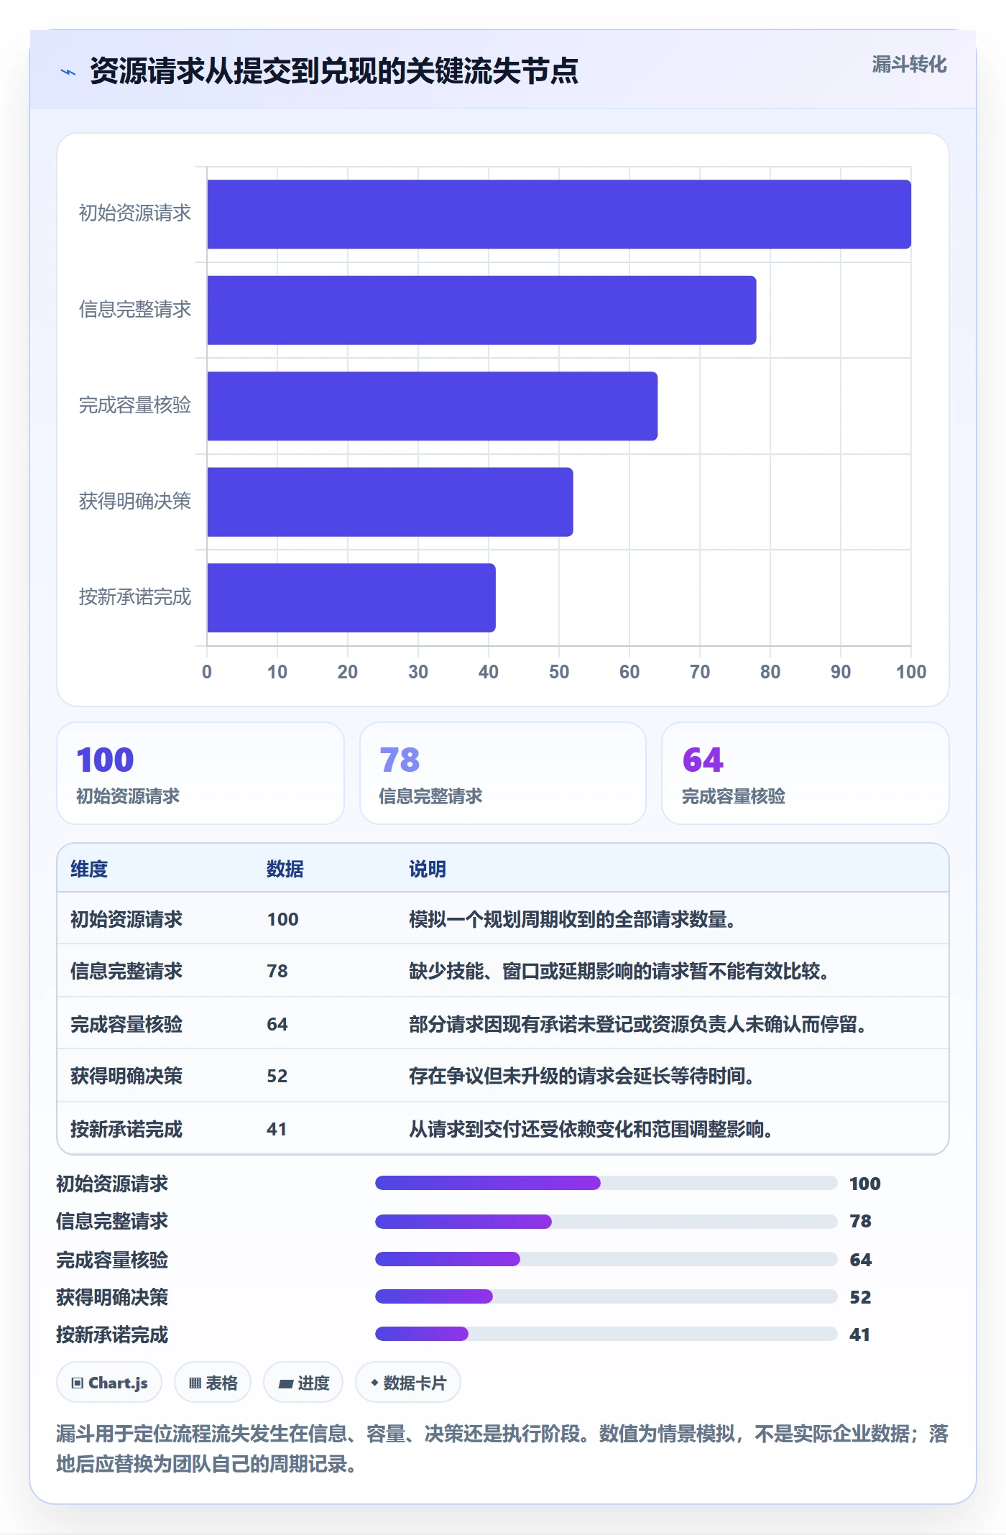The height and width of the screenshot is (1535, 1006).
Task: Click x-axis tick label 100
Action: coord(911,672)
